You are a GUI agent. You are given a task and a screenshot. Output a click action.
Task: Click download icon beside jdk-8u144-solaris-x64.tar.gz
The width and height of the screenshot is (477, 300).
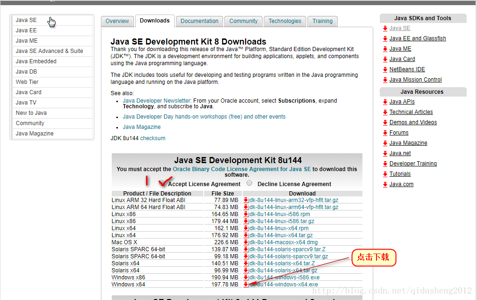coord(246,270)
